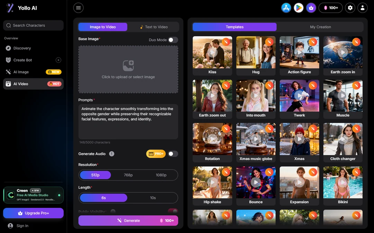Image resolution: width=374 pixels, height=233 pixels.
Task: Click the PRO+ badge beside Generate Audio
Action: (x=156, y=154)
